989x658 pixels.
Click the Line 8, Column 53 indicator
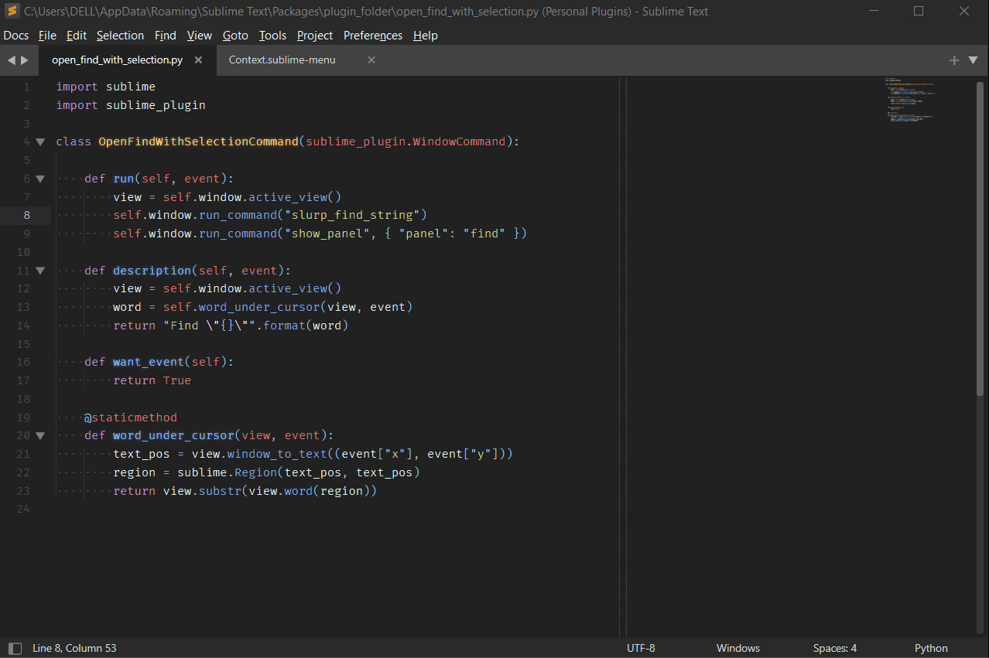74,648
